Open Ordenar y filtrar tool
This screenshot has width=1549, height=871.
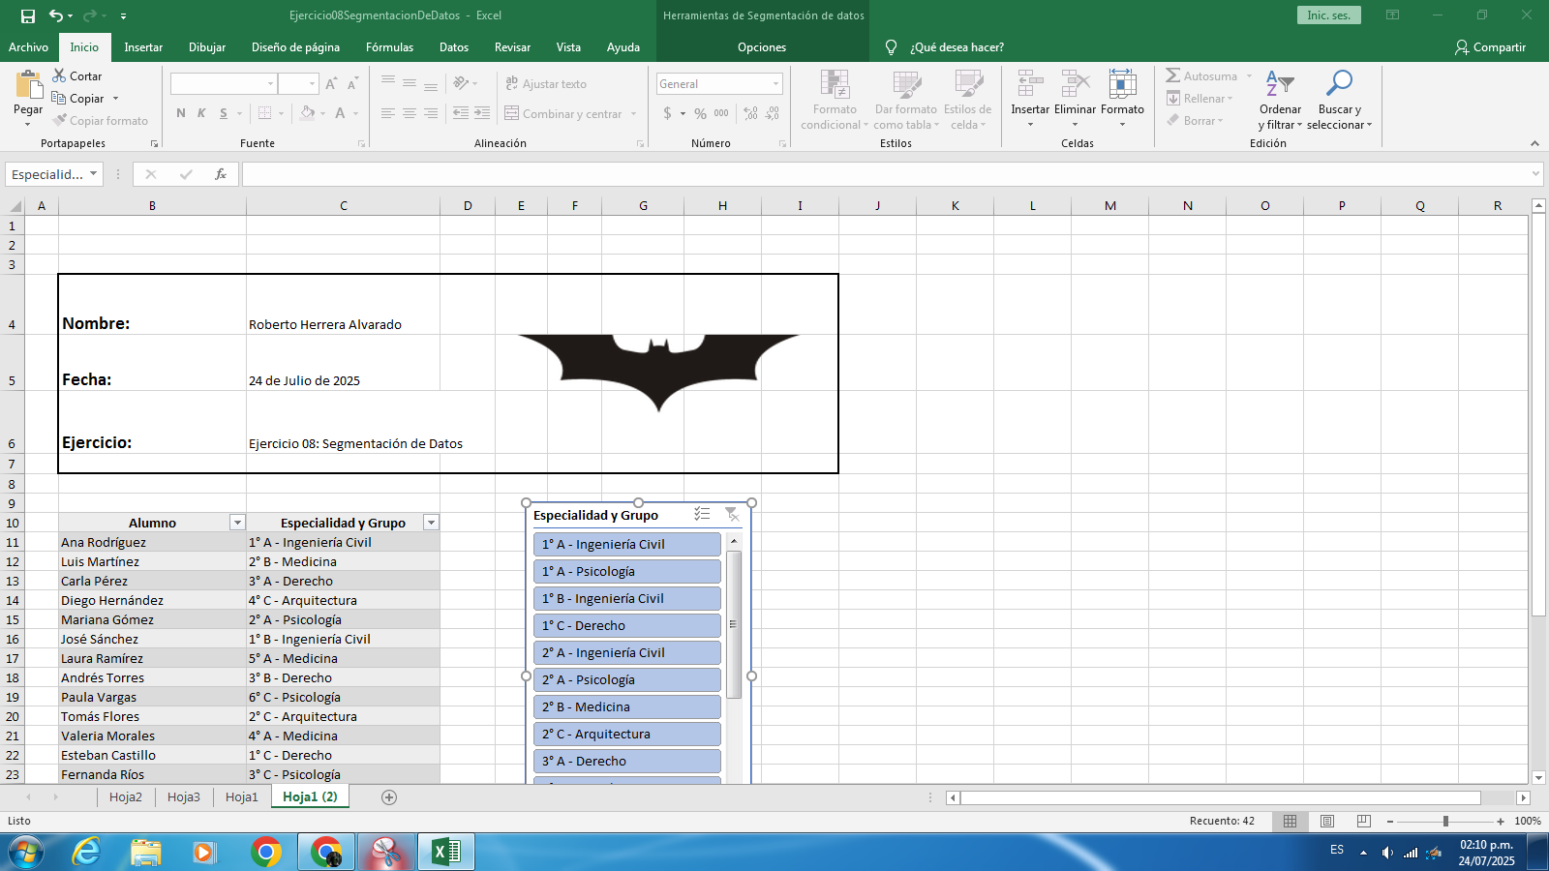click(x=1280, y=85)
